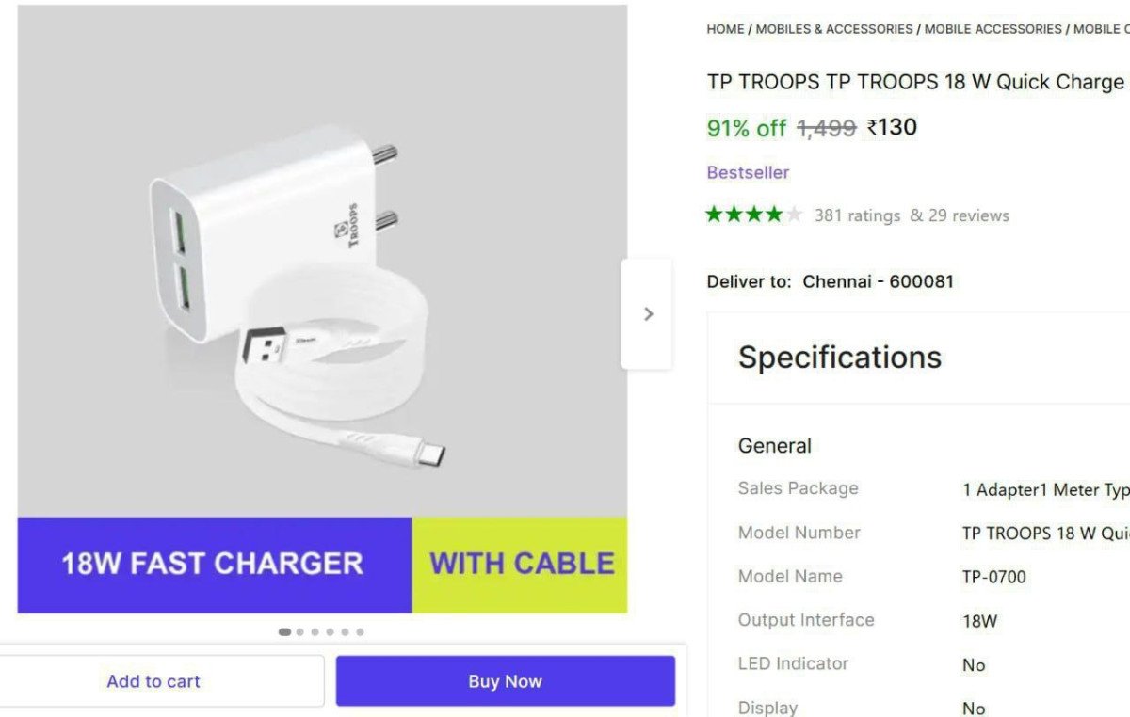Image resolution: width=1130 pixels, height=717 pixels.
Task: Click the Specifications section heading
Action: (x=839, y=358)
